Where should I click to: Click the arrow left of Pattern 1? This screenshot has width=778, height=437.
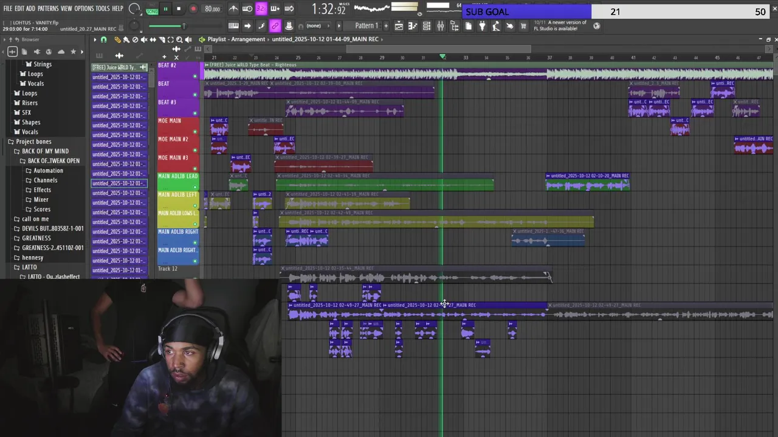pyautogui.click(x=339, y=26)
